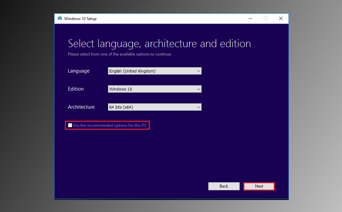This screenshot has height=212, width=342.
Task: Tick 'Use the recommended options for this PC'
Action: [x=70, y=125]
